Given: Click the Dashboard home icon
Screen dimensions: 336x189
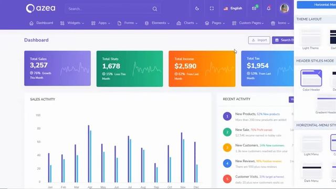Looking at the screenshot, I should [x=31, y=23].
